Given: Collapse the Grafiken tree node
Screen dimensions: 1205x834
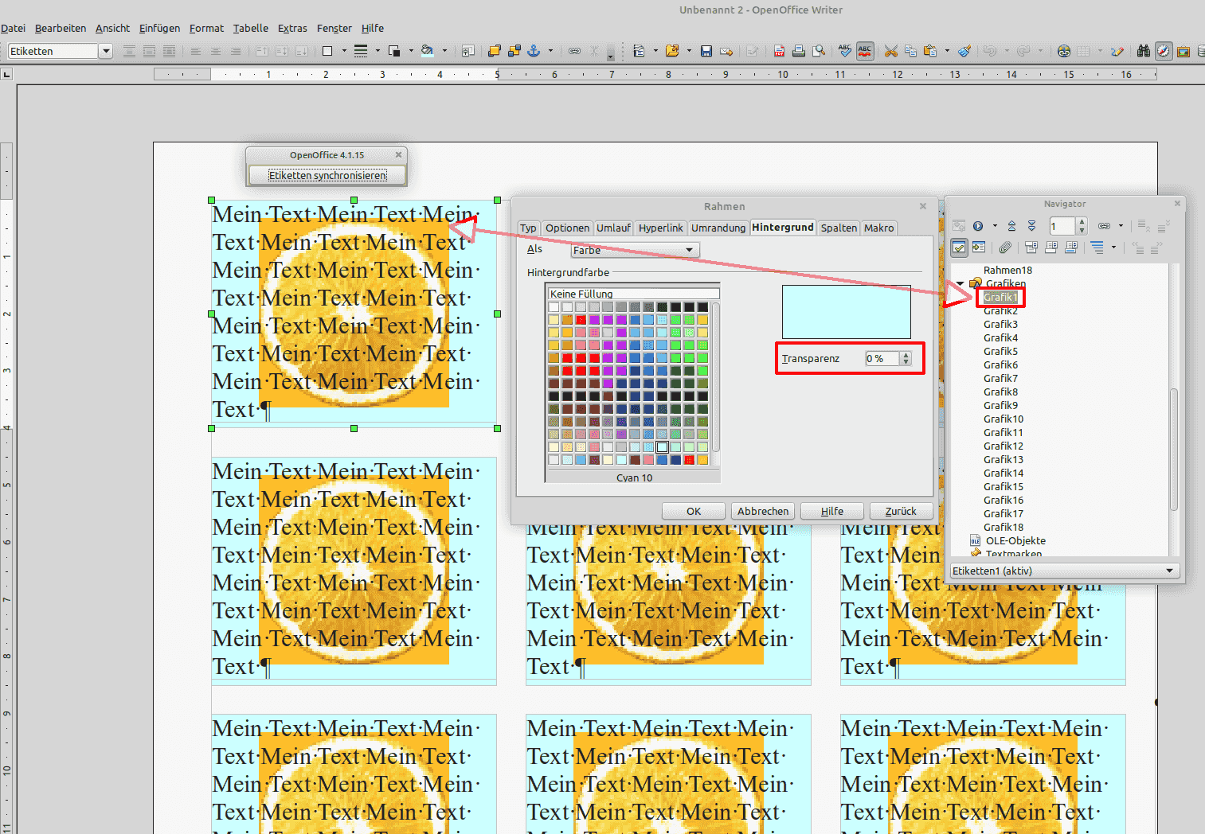Looking at the screenshot, I should coord(960,283).
